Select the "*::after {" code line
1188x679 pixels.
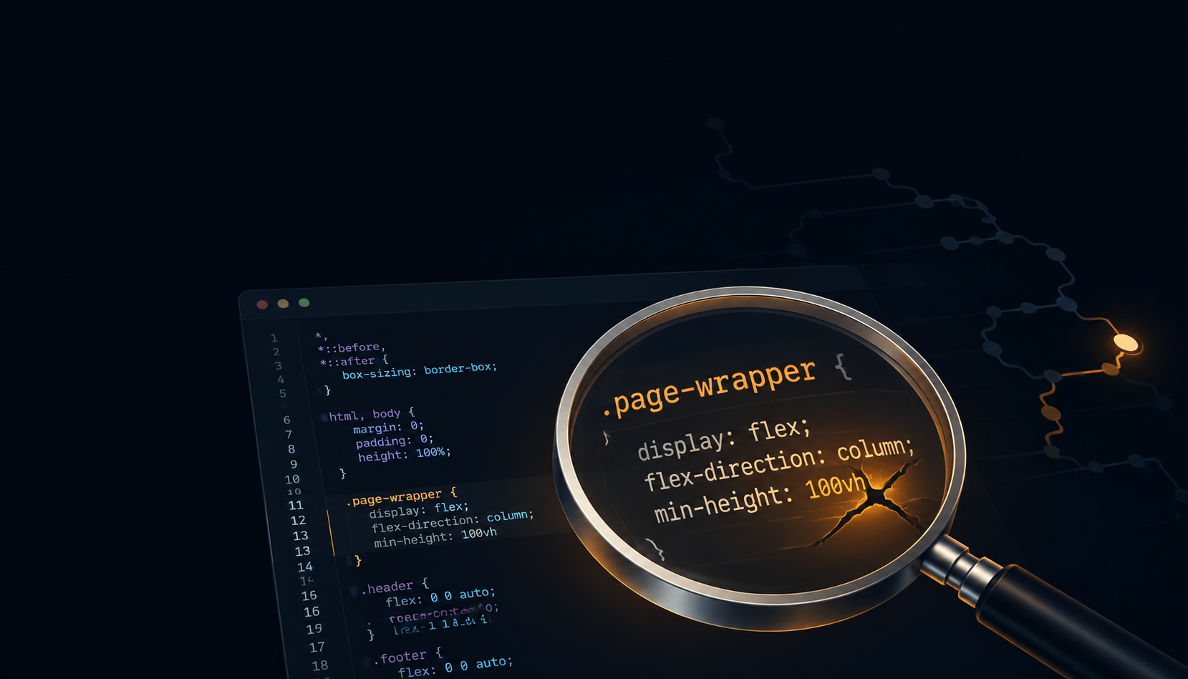(354, 361)
